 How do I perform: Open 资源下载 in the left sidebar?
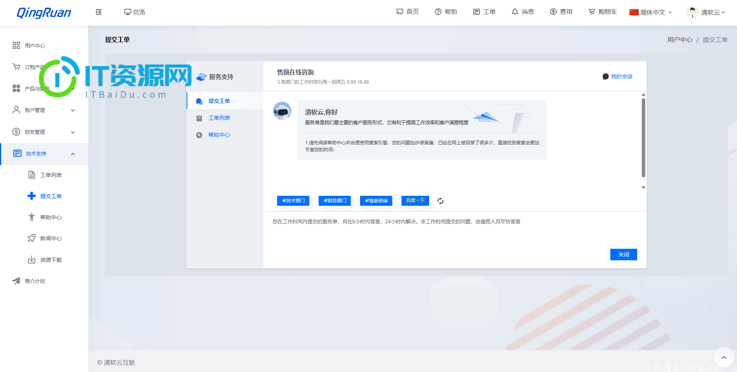(x=51, y=260)
